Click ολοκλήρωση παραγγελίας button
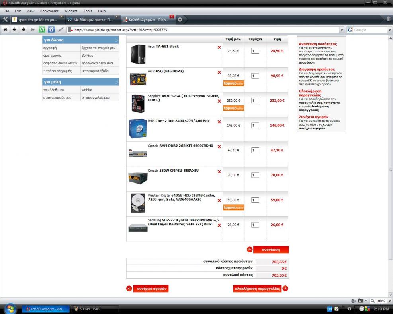Image resolution: width=393 pixels, height=314 pixels. tap(257, 289)
